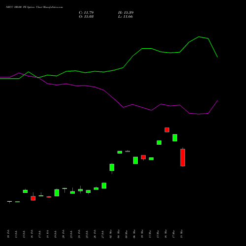Viewport: 246px width, 246px height.
Task: Select the green candle for 27 Feb
Action: point(104,185)
